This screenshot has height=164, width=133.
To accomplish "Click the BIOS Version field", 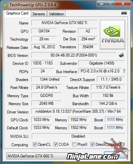I will (x=74, y=55).
